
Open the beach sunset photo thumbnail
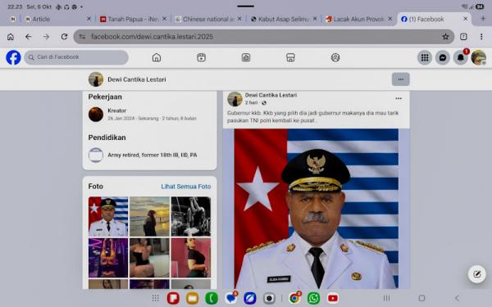click(149, 216)
